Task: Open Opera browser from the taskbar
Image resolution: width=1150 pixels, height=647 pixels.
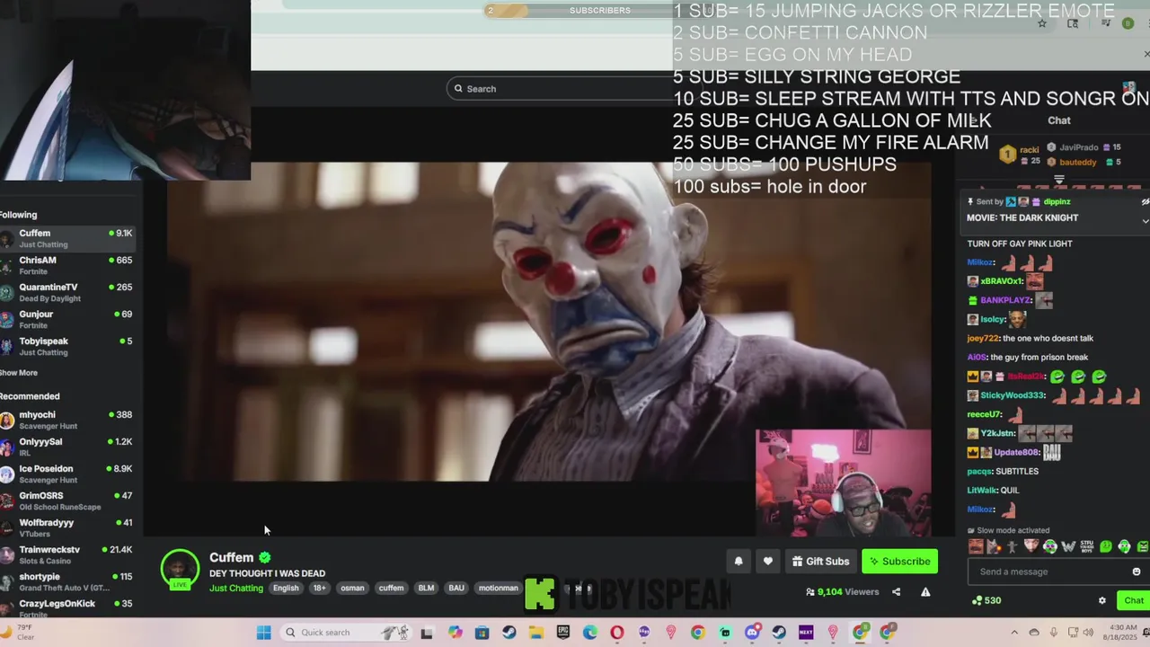Action: [x=617, y=633]
